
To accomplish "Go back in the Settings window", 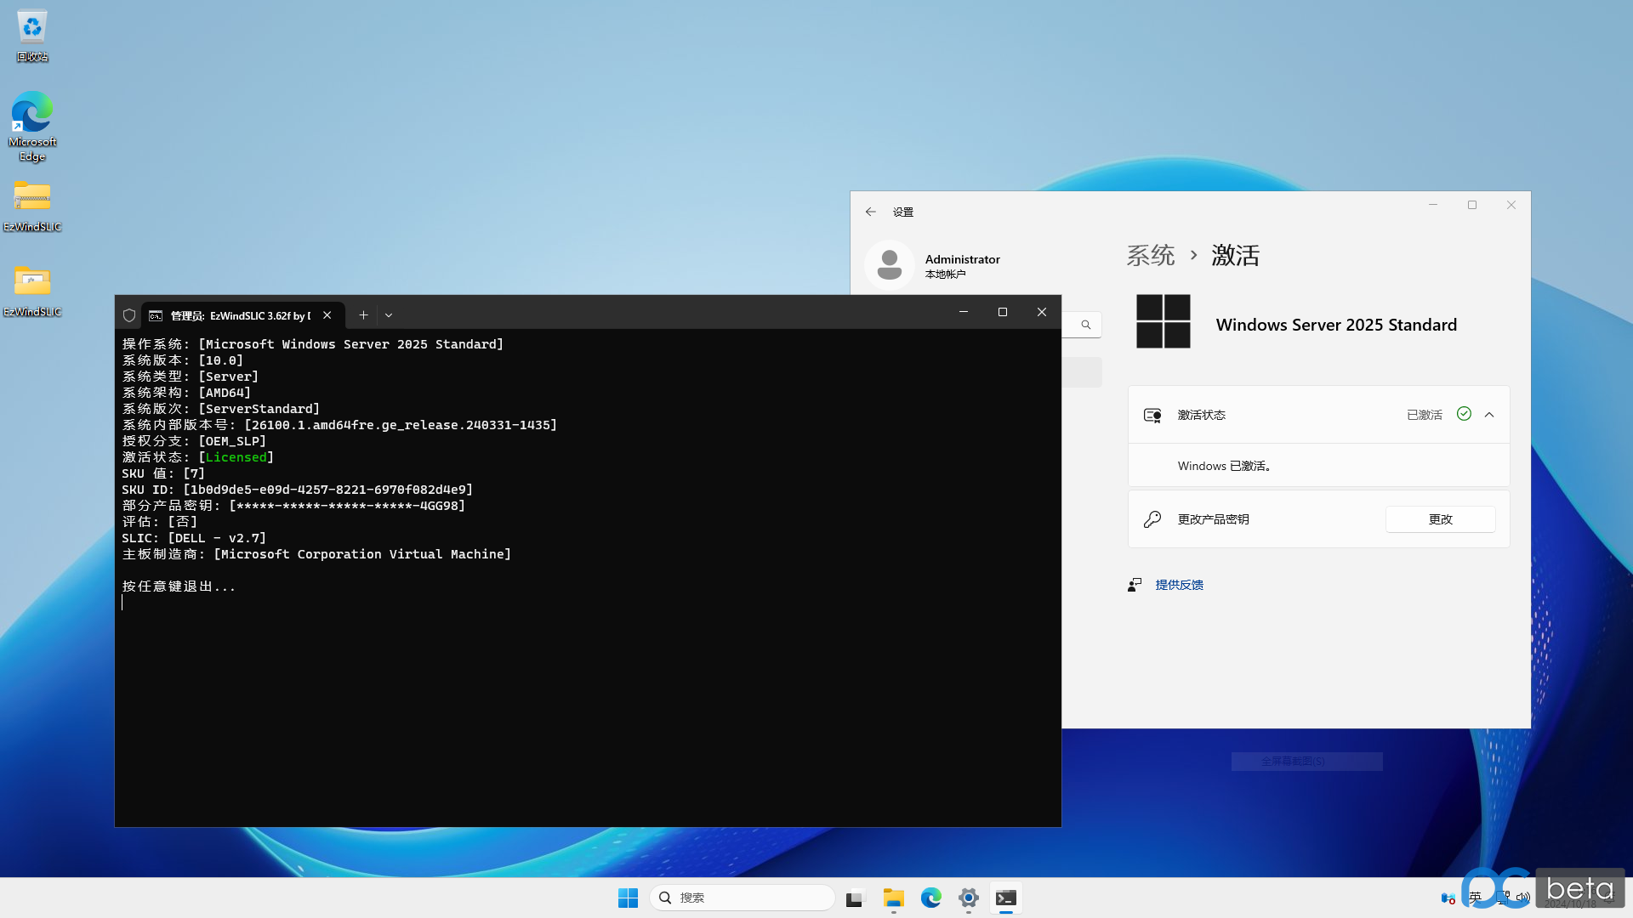I will pos(870,212).
